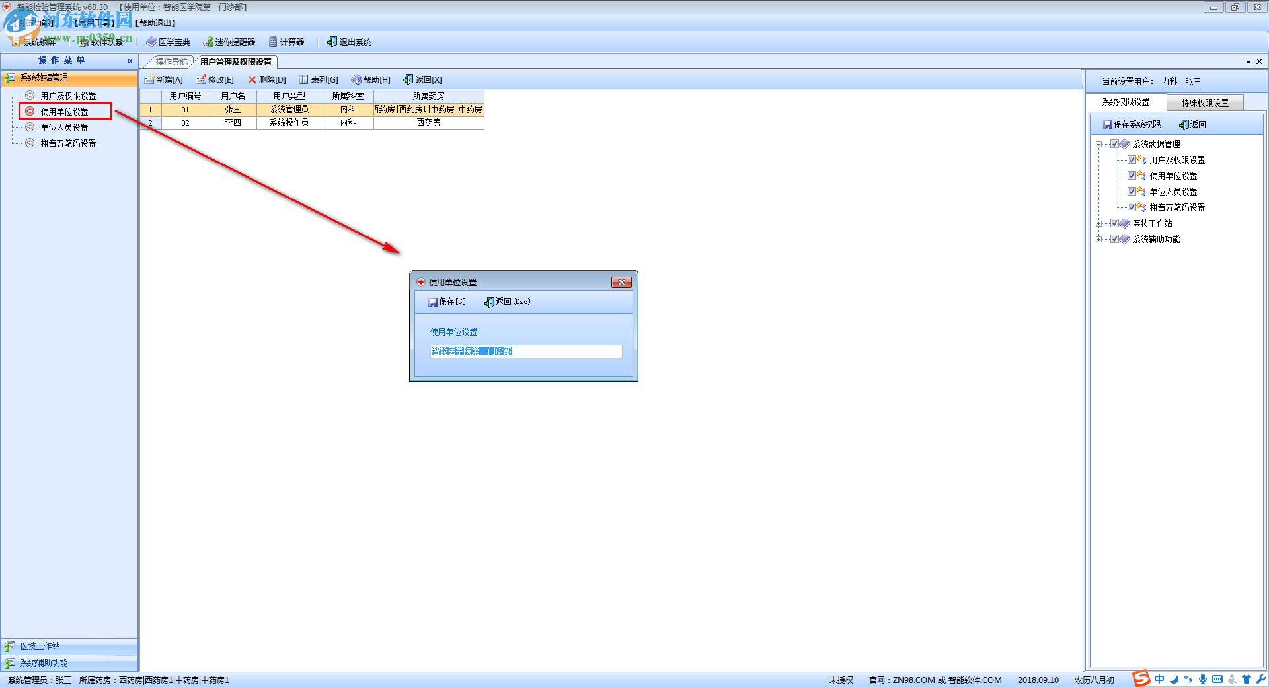Open Sogou skin (shirt) icon

click(x=1247, y=679)
